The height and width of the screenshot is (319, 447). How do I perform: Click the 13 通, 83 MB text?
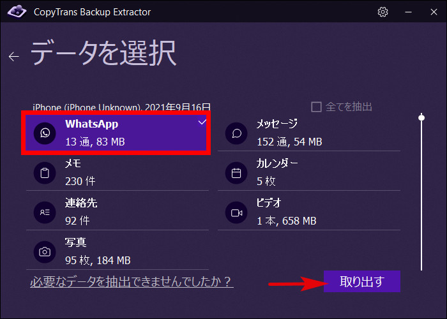coord(95,142)
